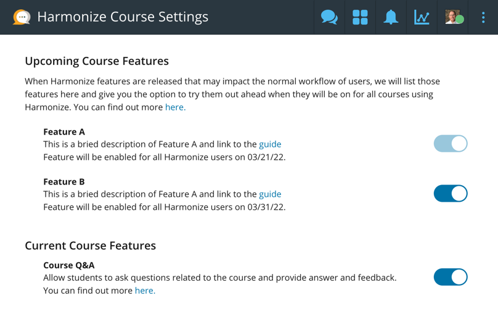The width and height of the screenshot is (498, 311).
Task: Click the Harmonize speech bubble logo
Action: click(x=22, y=17)
